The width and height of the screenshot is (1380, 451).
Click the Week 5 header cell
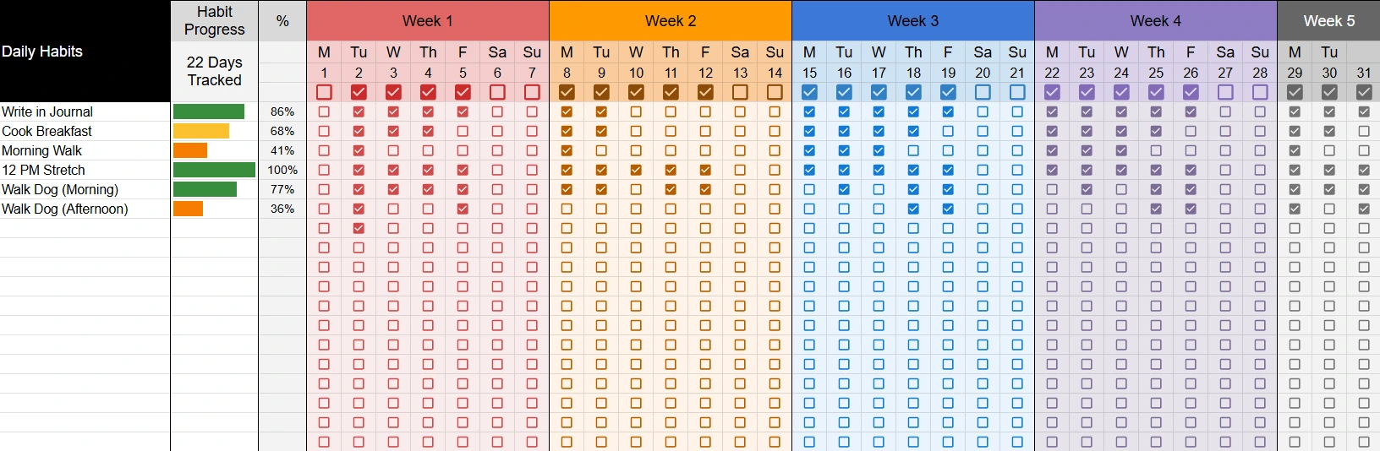pyautogui.click(x=1328, y=21)
